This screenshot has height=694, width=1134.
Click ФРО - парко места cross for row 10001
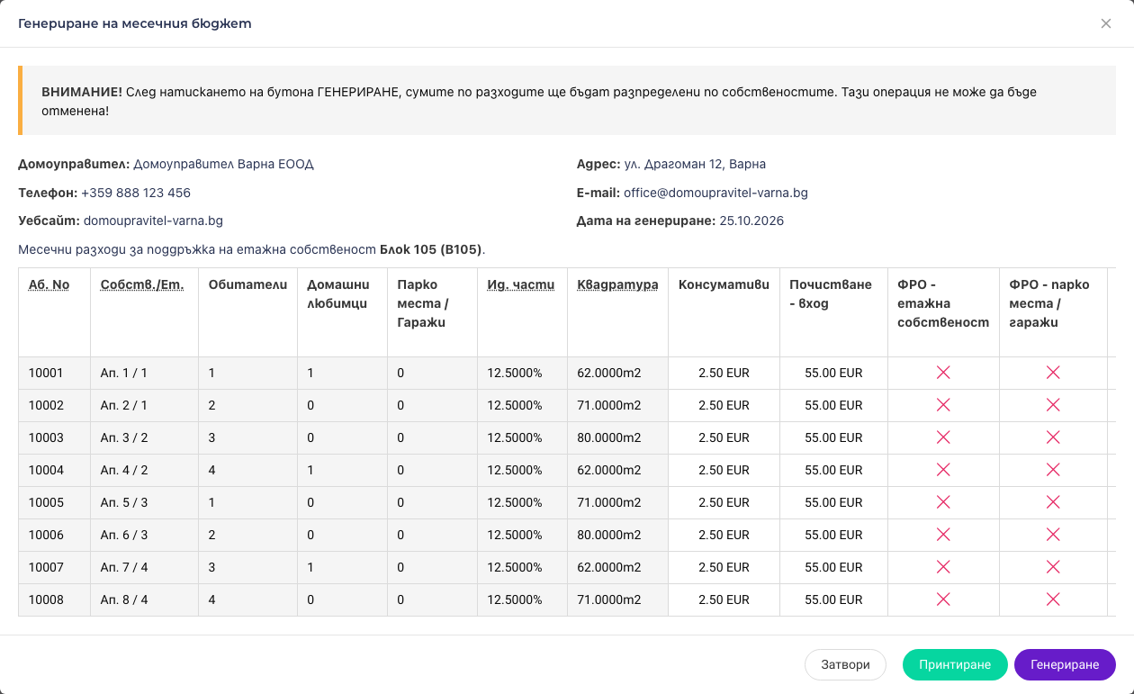point(1053,373)
